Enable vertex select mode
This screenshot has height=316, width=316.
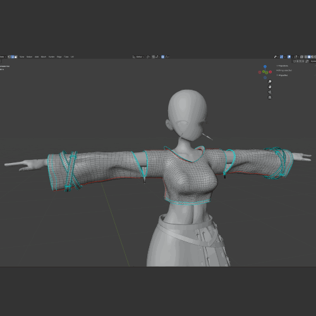point(9,57)
